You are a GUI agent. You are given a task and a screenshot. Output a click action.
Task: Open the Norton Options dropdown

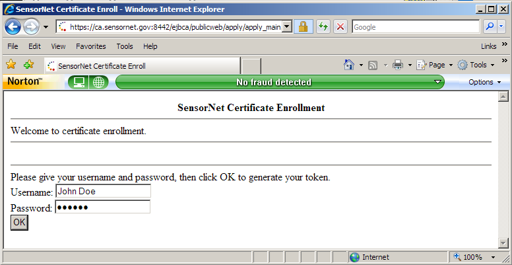484,82
